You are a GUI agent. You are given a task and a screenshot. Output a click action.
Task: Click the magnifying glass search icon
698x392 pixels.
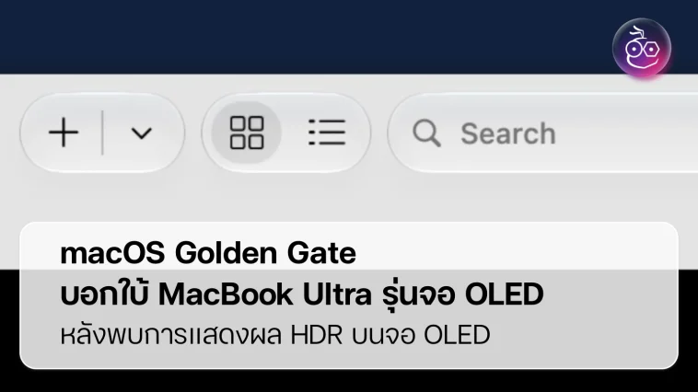426,133
